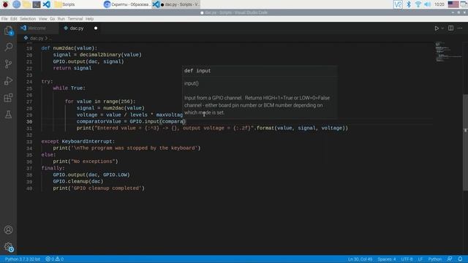Change file encoding UTF-8
Image resolution: width=468 pixels, height=263 pixels.
tap(407, 259)
